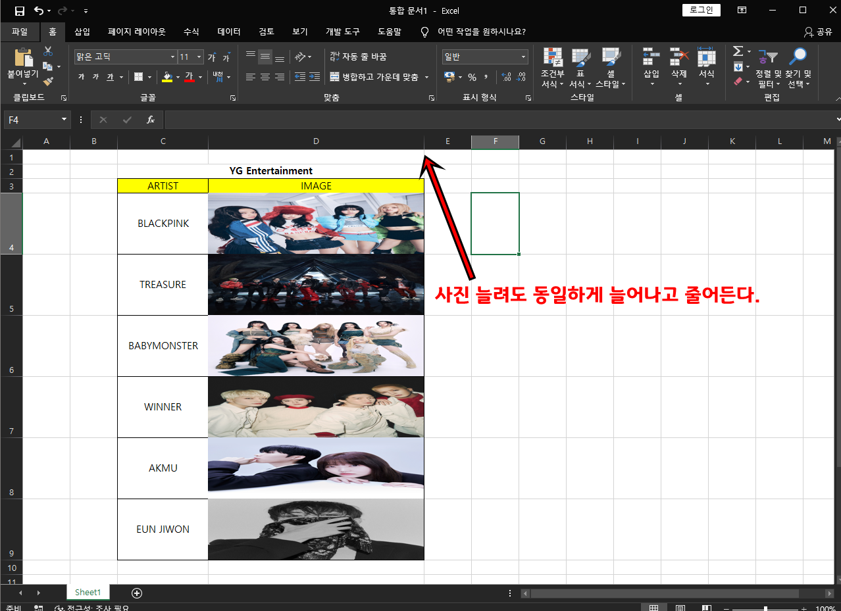This screenshot has width=841, height=611.
Task: Open Find & Select (찾기 및 선택) magnifier
Action: tap(798, 68)
